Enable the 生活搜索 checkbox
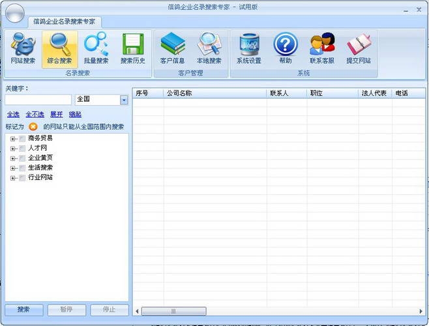 22,168
